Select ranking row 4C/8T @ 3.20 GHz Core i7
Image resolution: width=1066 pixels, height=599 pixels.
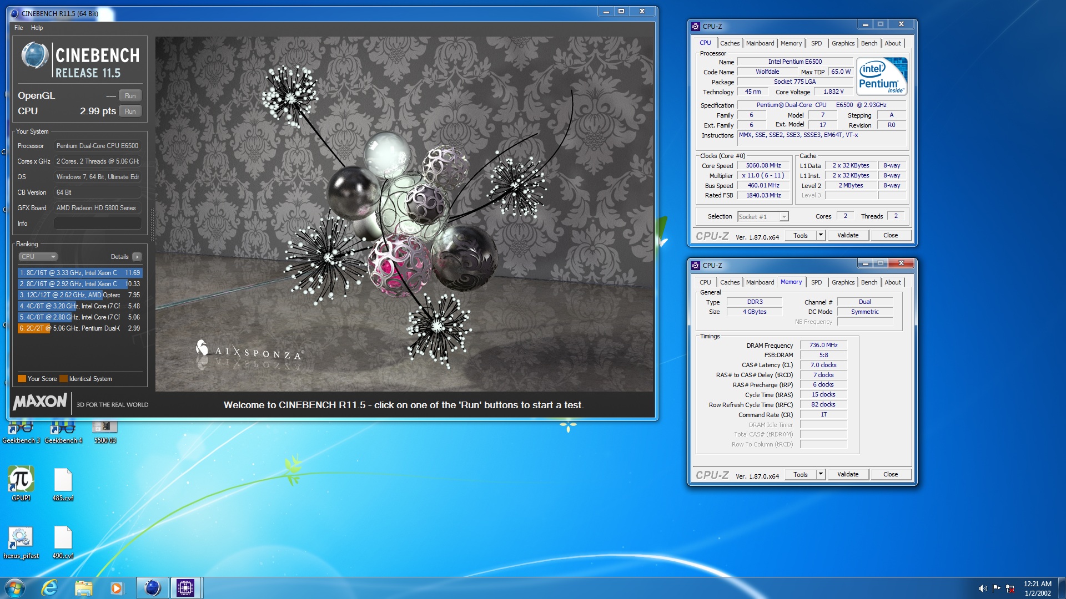point(80,306)
